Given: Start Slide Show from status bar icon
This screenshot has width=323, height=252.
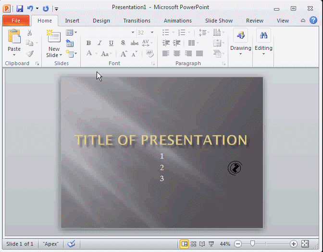Looking at the screenshot, I should tap(211, 244).
